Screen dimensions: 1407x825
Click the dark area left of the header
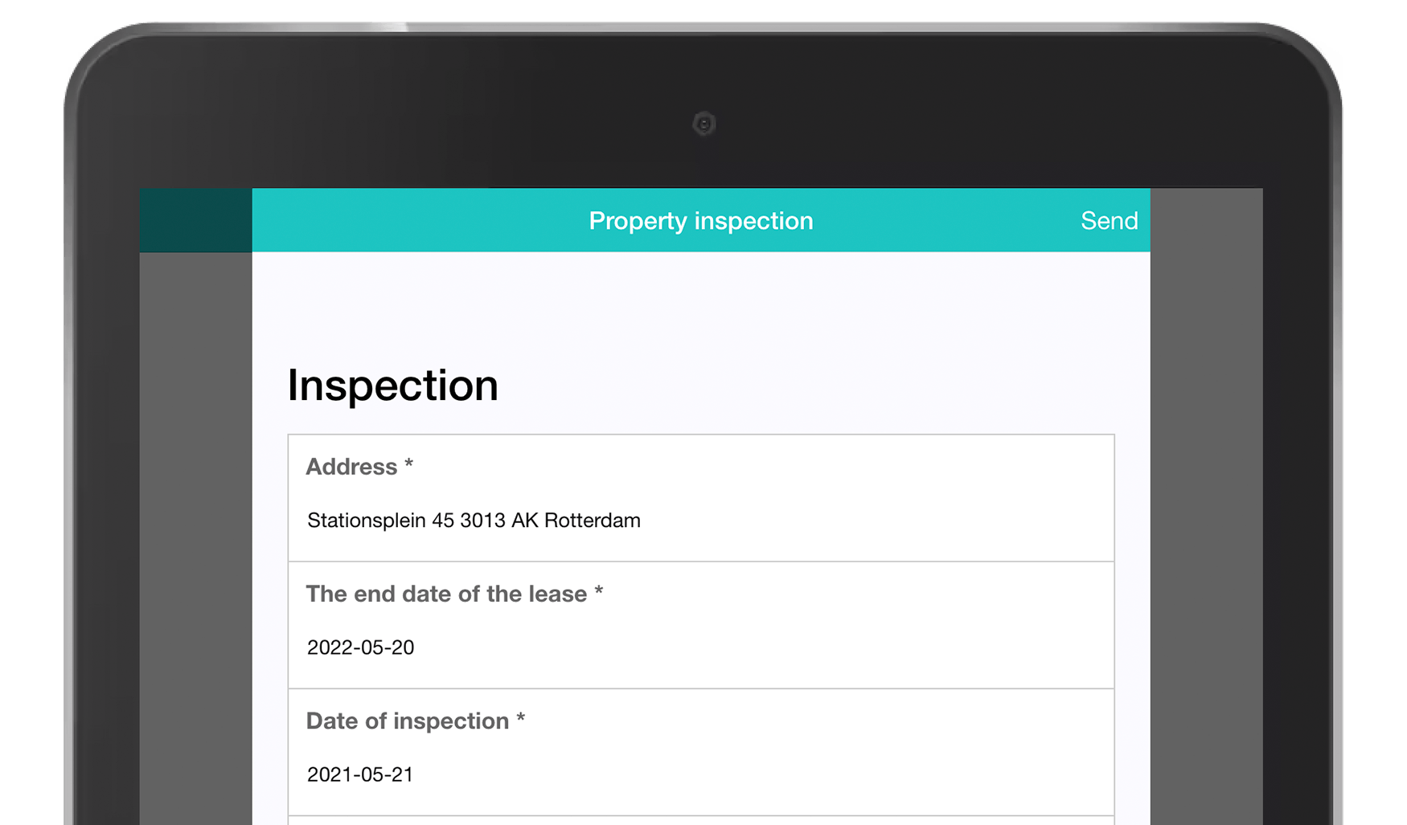[195, 220]
